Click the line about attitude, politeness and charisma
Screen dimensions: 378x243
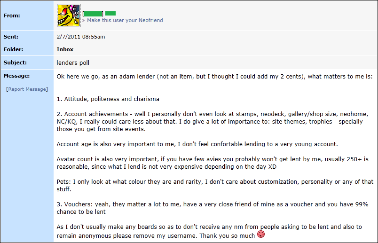(108, 99)
